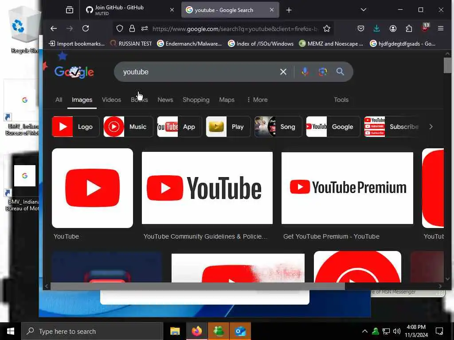This screenshot has height=340, width=454.
Task: Open the uBlock extension with badge 13
Action: pyautogui.click(x=425, y=28)
